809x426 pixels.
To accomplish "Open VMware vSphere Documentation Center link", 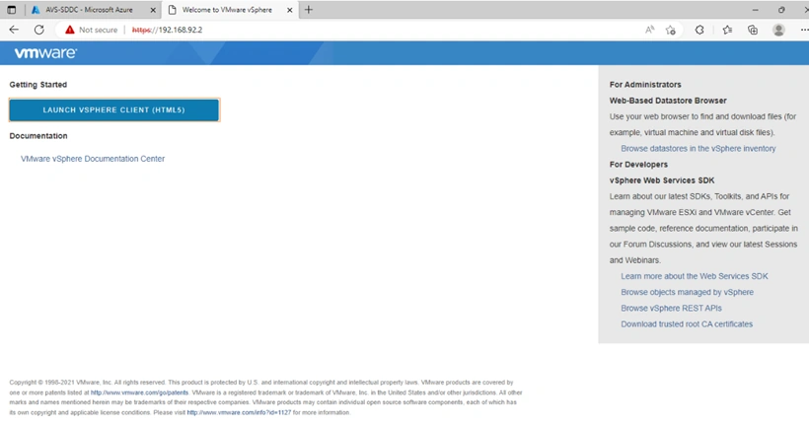I will pos(93,159).
